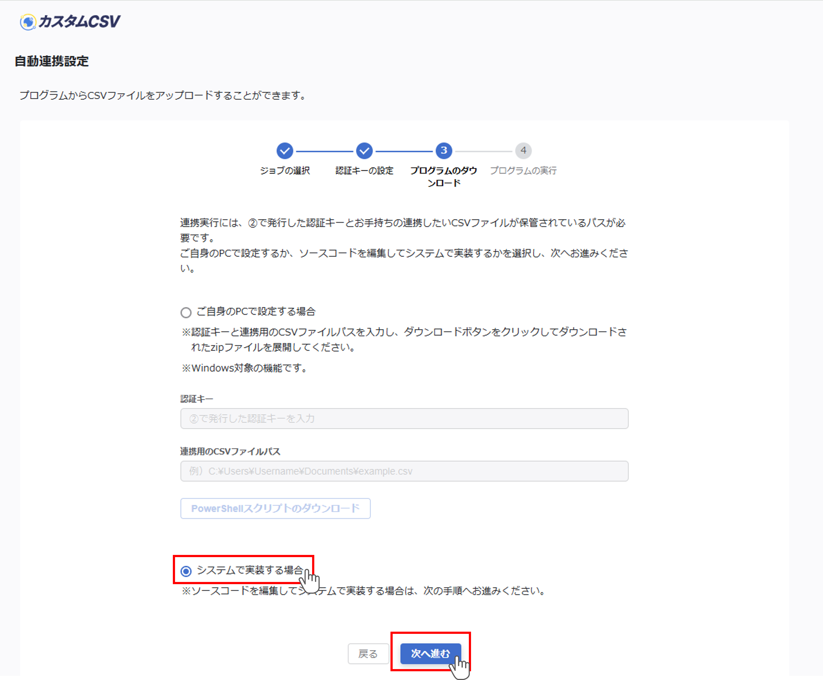Select システムで実装する場合 radio button
This screenshot has width=823, height=680.
(x=186, y=571)
